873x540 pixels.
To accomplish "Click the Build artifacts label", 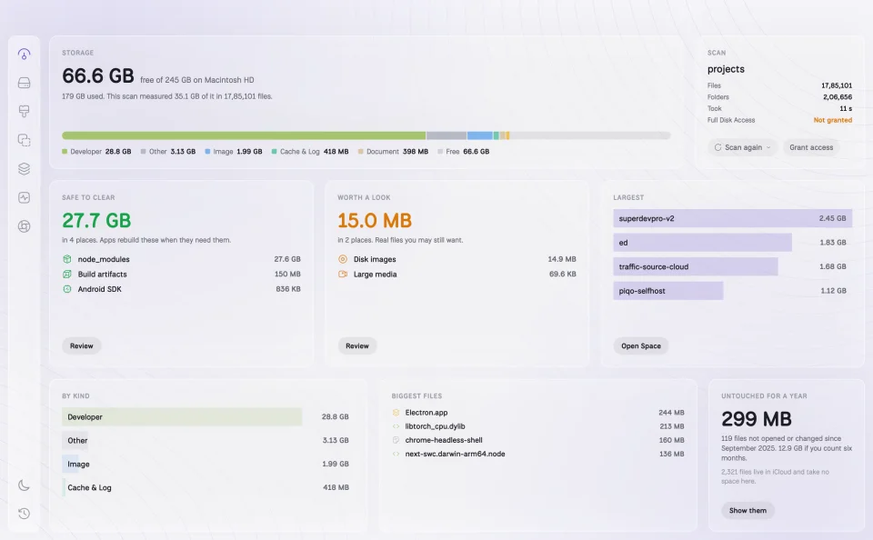I will tap(103, 274).
